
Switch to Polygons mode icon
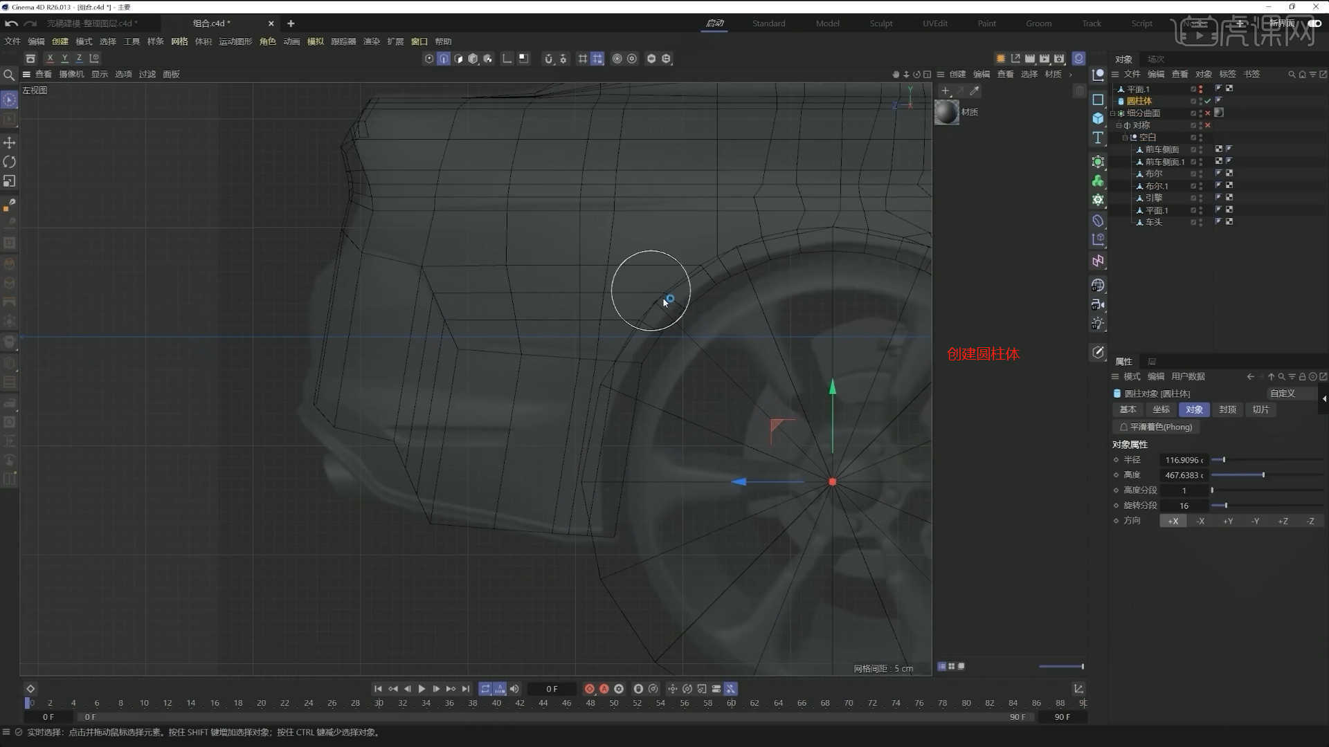(459, 59)
